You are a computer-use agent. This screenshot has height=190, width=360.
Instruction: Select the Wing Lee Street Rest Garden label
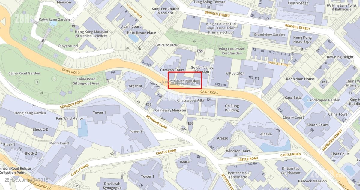[232, 51]
